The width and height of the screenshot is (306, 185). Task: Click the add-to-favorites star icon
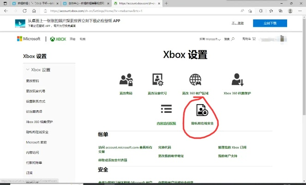(250, 11)
